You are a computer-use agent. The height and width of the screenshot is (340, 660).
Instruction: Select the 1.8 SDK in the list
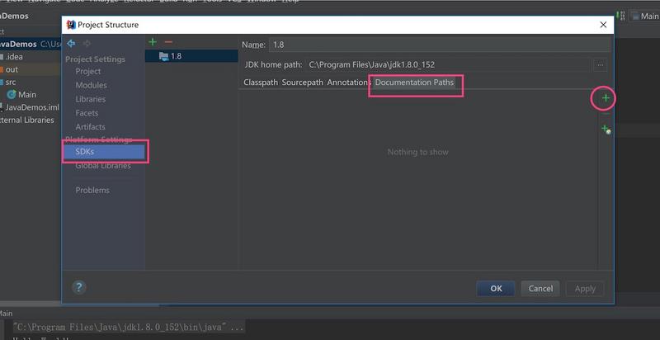192,56
